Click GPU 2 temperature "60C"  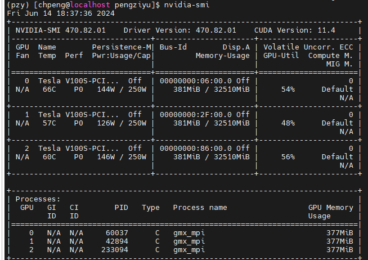coord(50,157)
